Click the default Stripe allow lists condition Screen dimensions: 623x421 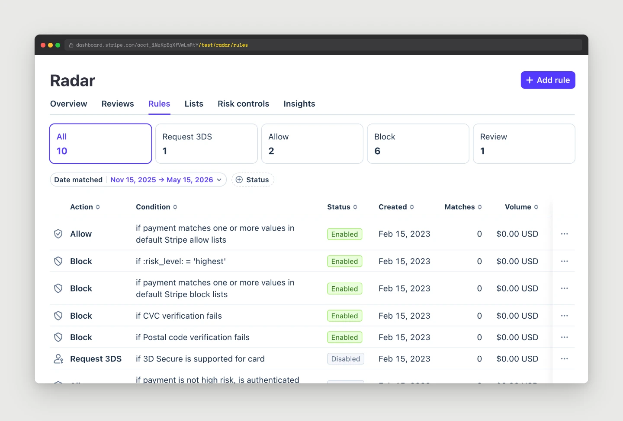click(x=215, y=234)
